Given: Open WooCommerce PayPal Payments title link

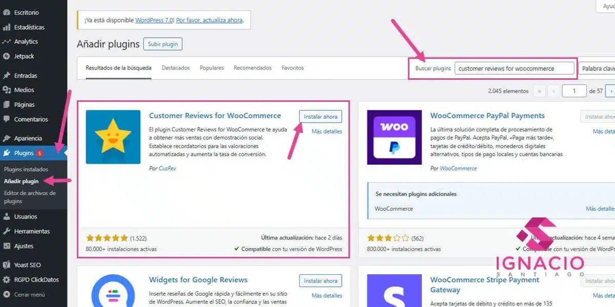Looking at the screenshot, I should coord(487,116).
